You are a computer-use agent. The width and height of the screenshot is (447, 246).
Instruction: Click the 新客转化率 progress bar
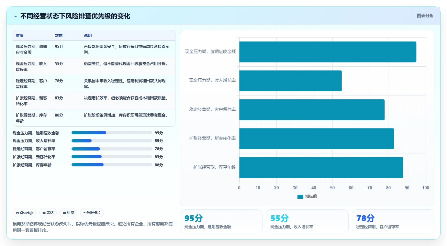tap(112, 157)
